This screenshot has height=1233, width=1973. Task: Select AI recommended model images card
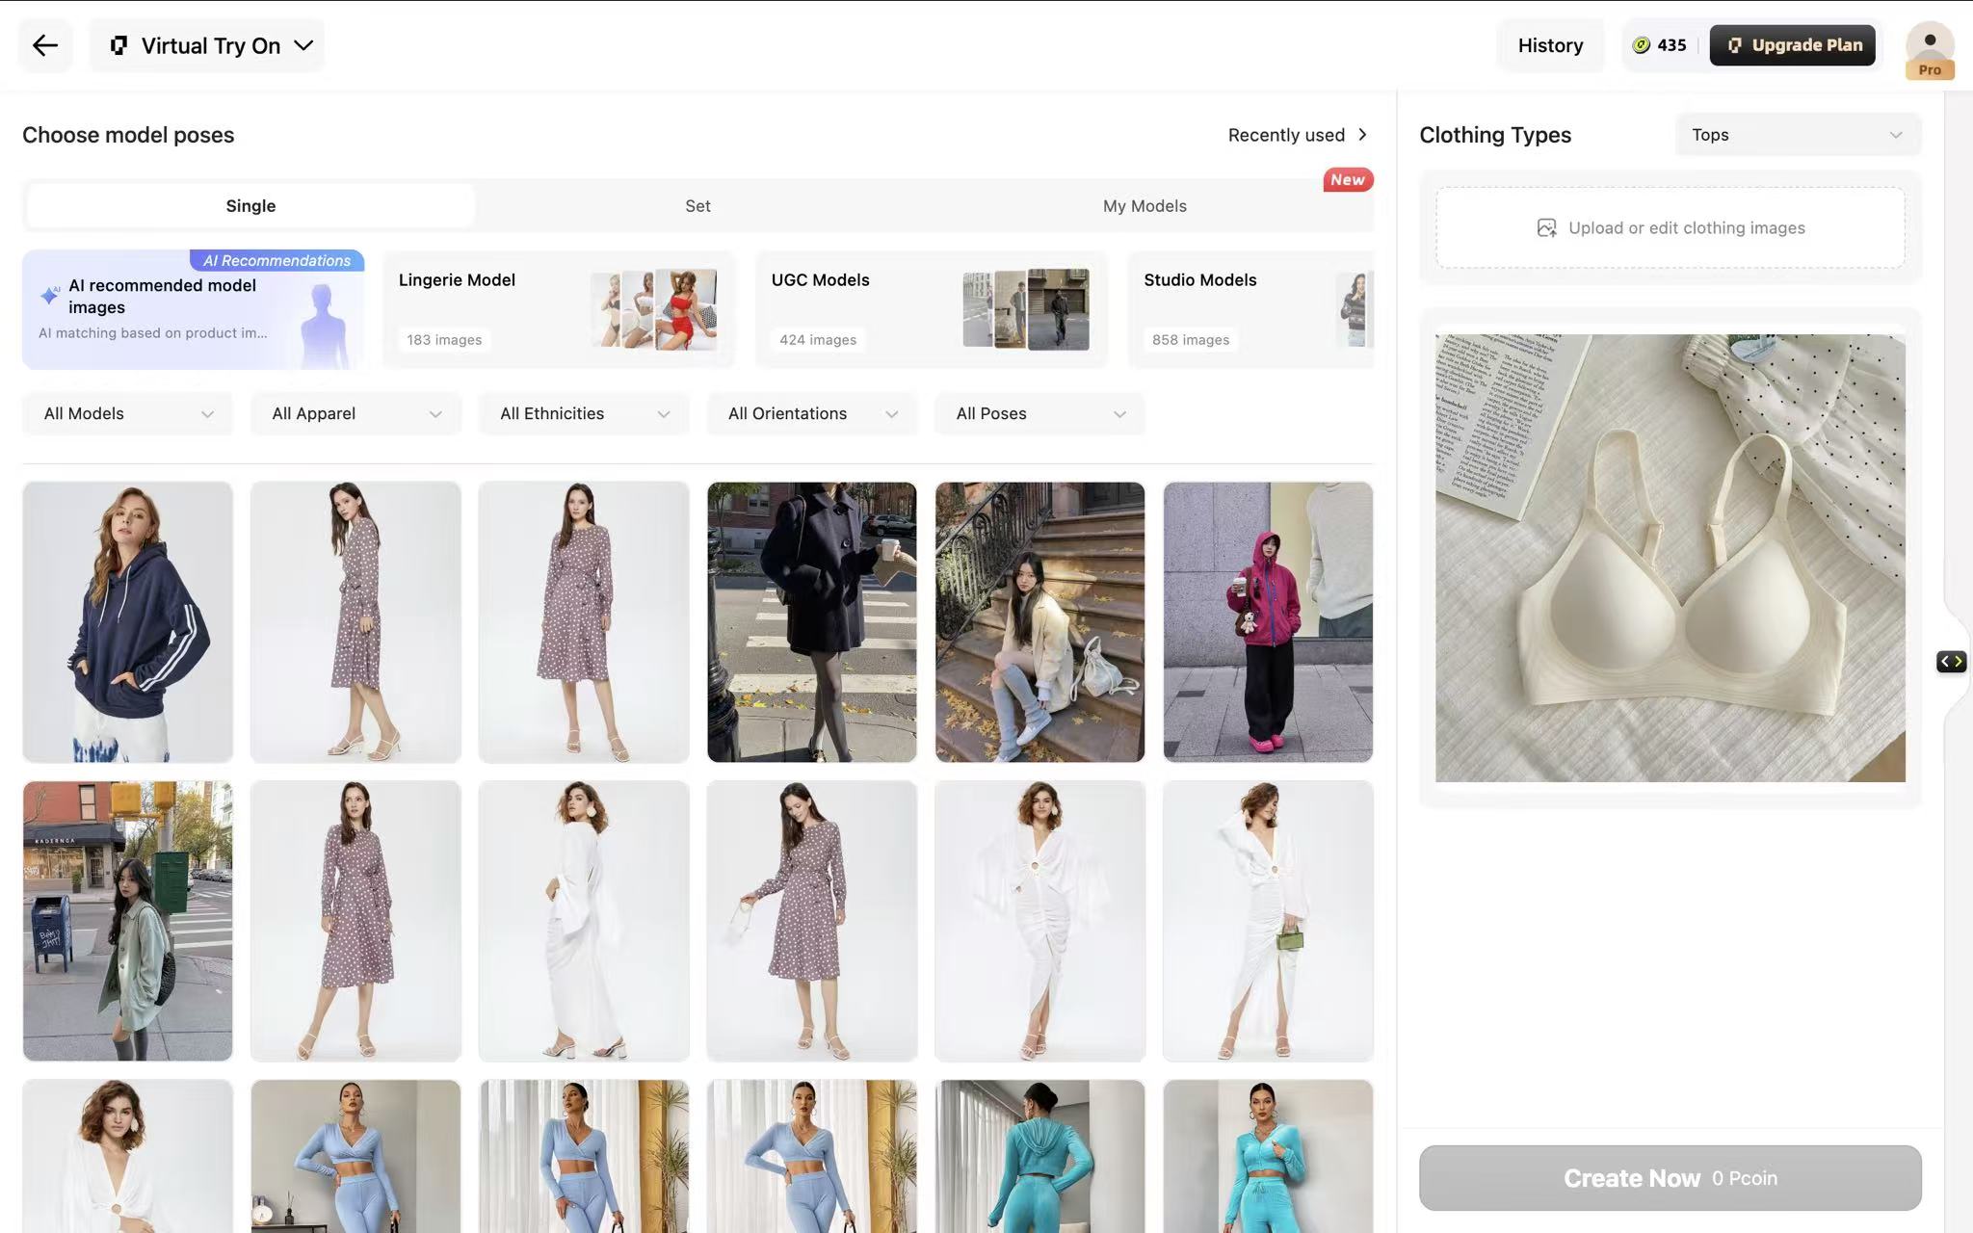coord(193,309)
